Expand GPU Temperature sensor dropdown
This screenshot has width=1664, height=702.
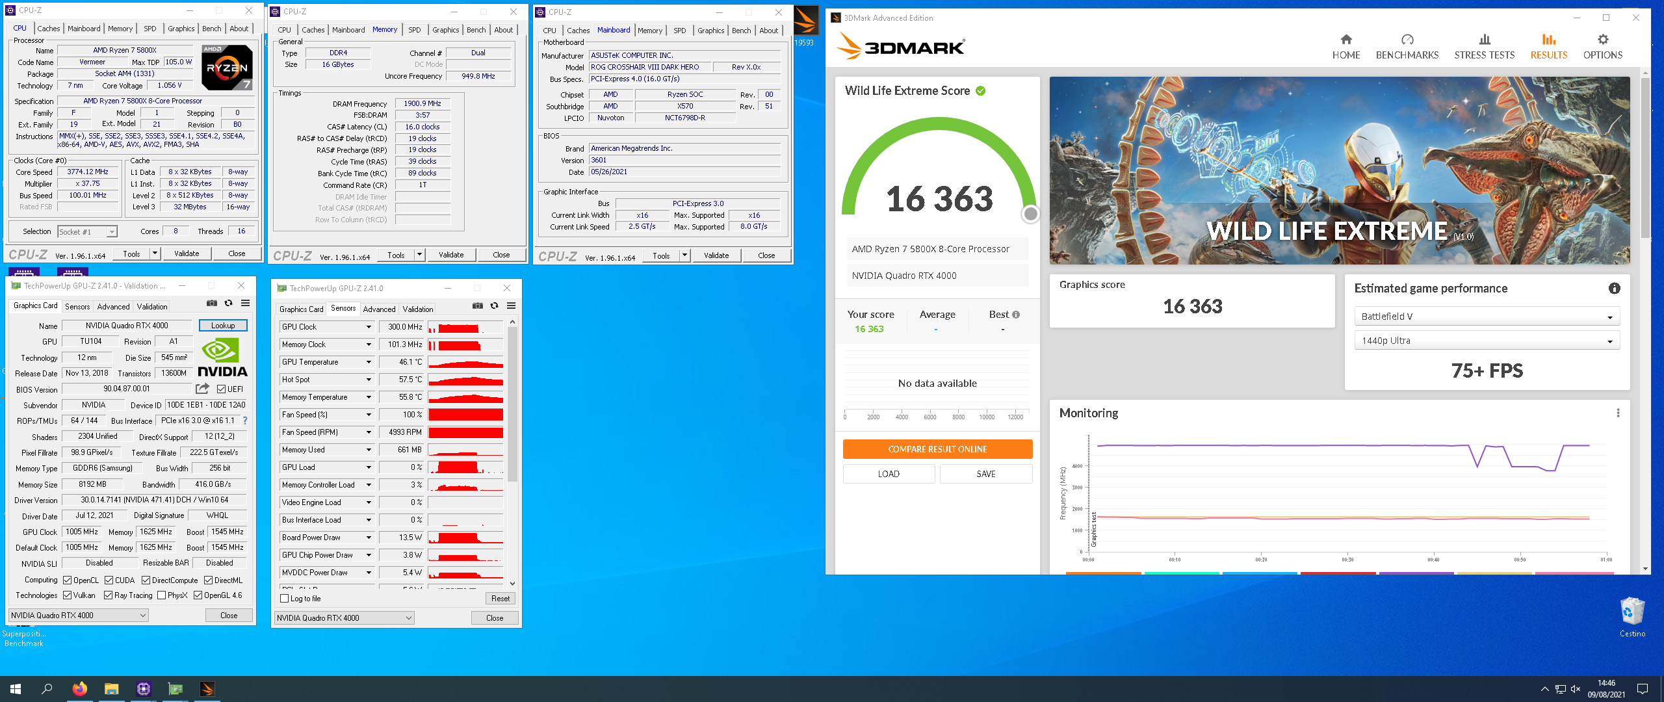[369, 362]
